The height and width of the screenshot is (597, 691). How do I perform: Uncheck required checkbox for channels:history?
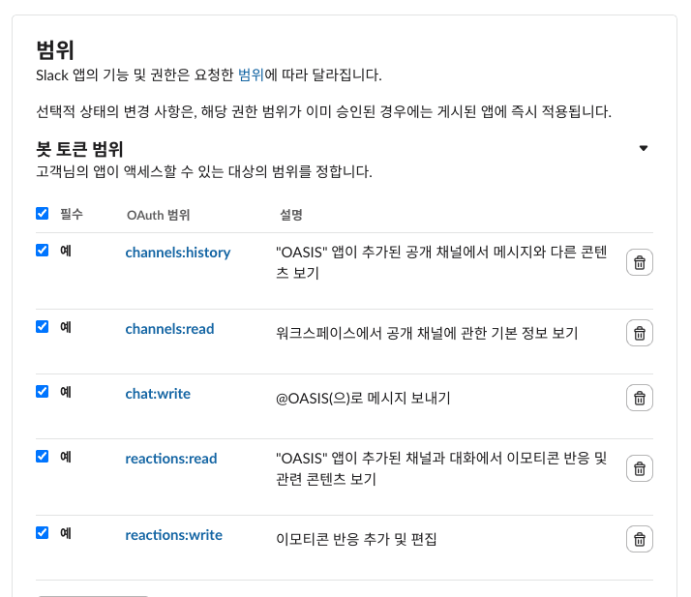tap(43, 251)
